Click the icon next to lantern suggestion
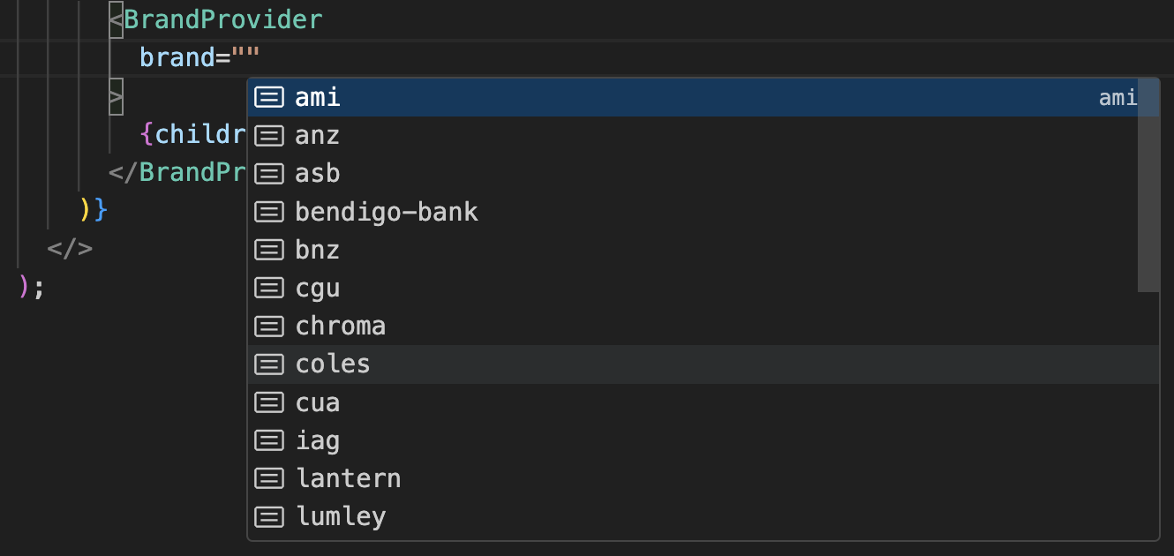The image size is (1174, 556). tap(268, 478)
